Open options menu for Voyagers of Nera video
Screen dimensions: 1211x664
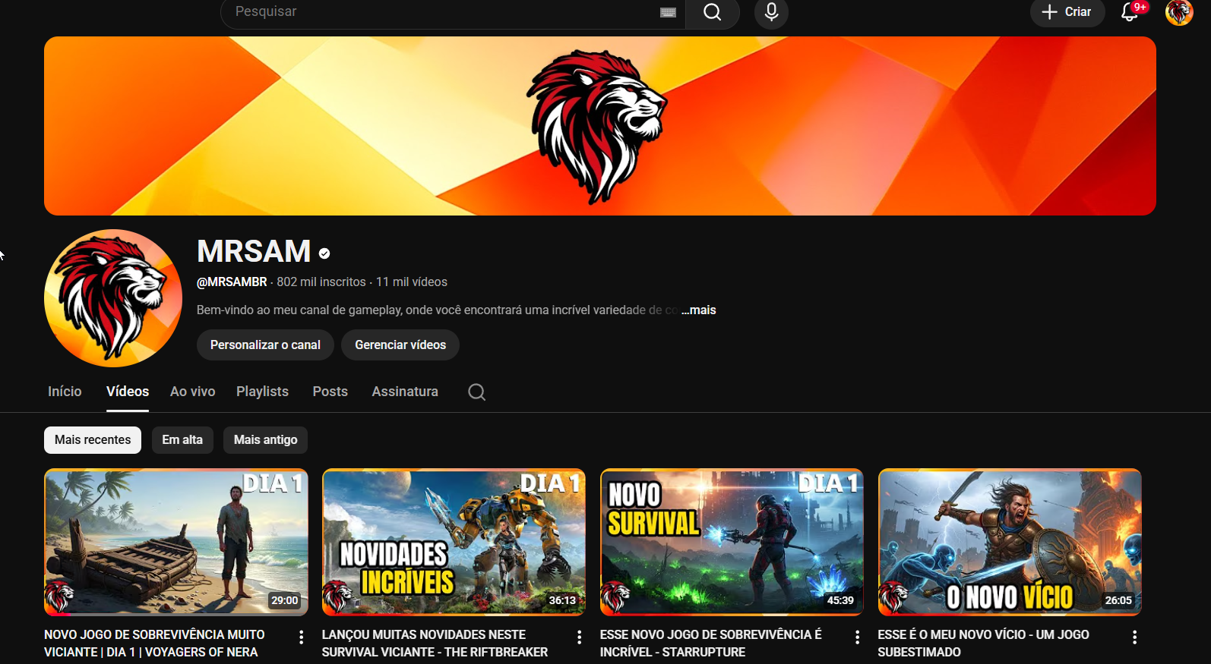(302, 637)
